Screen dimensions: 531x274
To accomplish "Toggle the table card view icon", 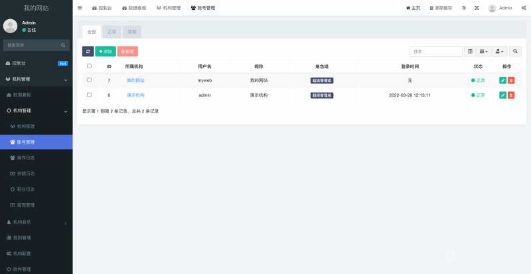I will click(x=470, y=51).
